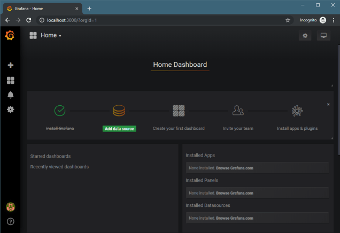Click the Add data source button

coord(119,129)
